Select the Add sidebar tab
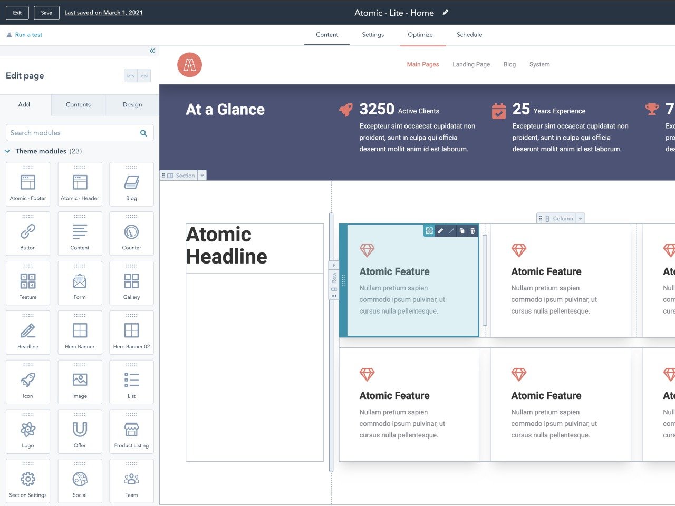Viewport: 675px width, 506px height. [x=24, y=105]
